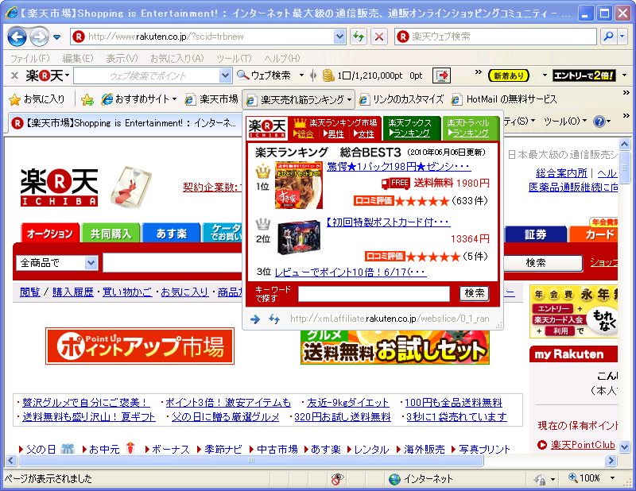Open the address bar history dropdown
Image resolution: width=636 pixels, height=491 pixels.
340,36
